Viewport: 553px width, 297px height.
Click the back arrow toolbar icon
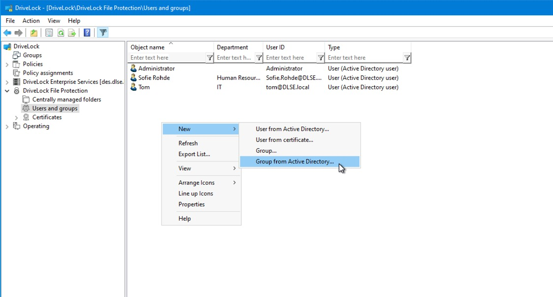7,33
